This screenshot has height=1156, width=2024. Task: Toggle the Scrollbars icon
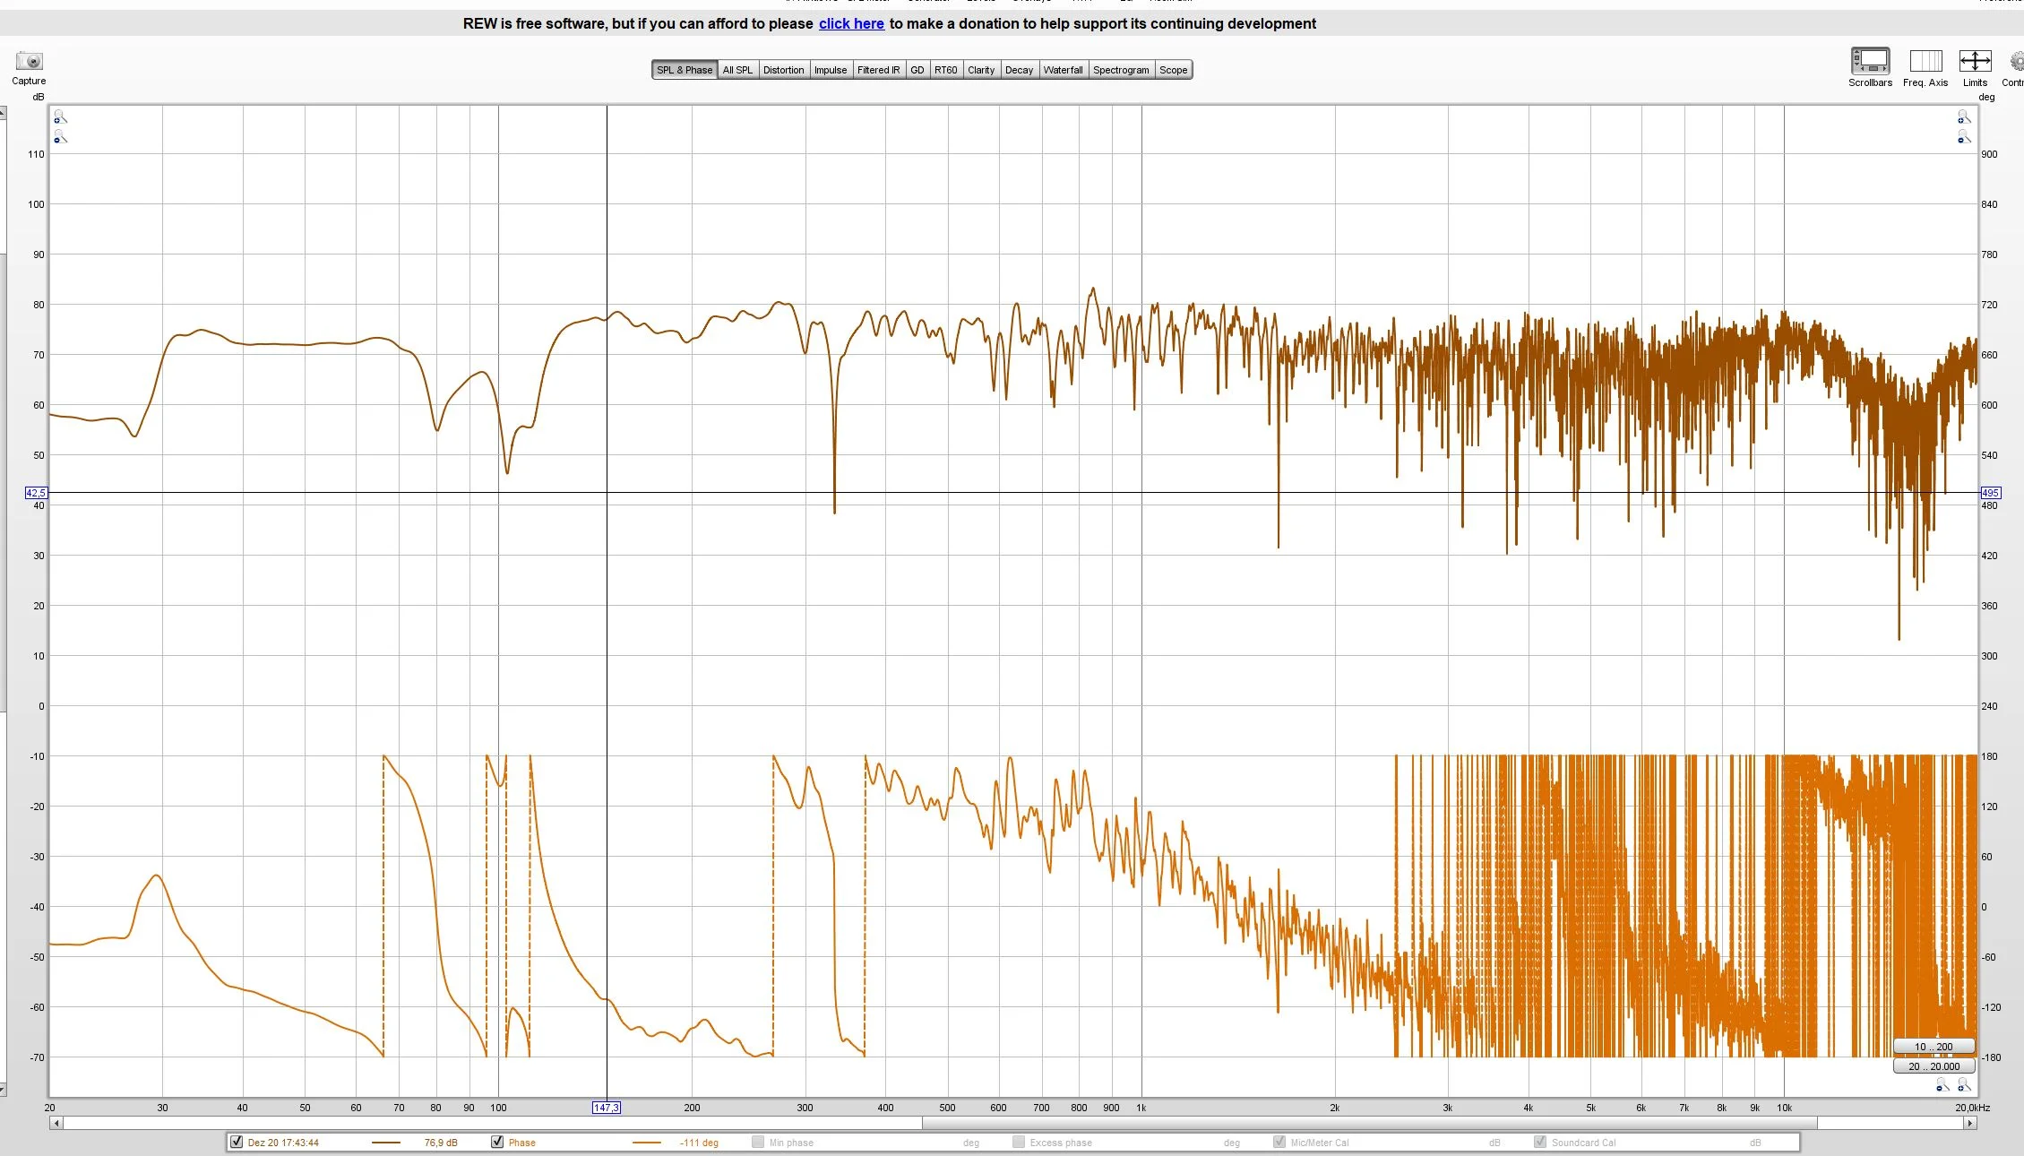point(1870,61)
